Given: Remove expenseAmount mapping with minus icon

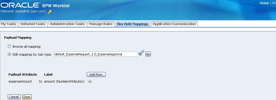Looking at the screenshot, I should click(x=90, y=81).
